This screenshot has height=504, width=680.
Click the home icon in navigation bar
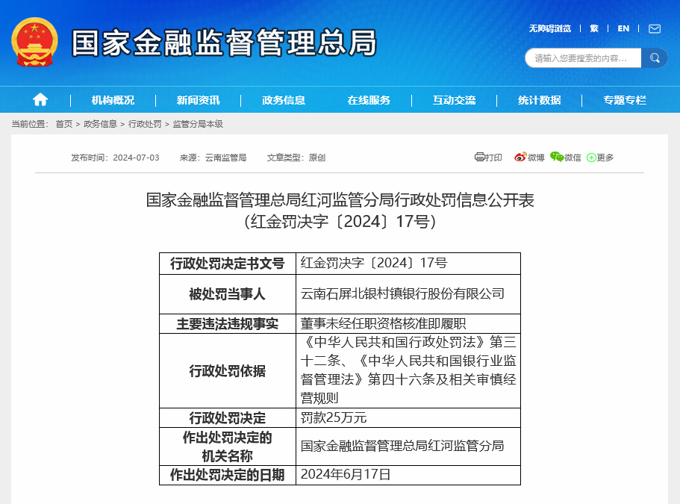click(x=40, y=100)
